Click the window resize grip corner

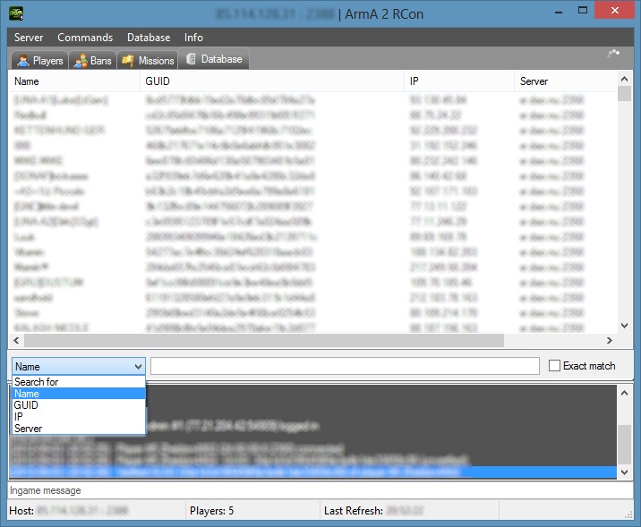point(628,515)
